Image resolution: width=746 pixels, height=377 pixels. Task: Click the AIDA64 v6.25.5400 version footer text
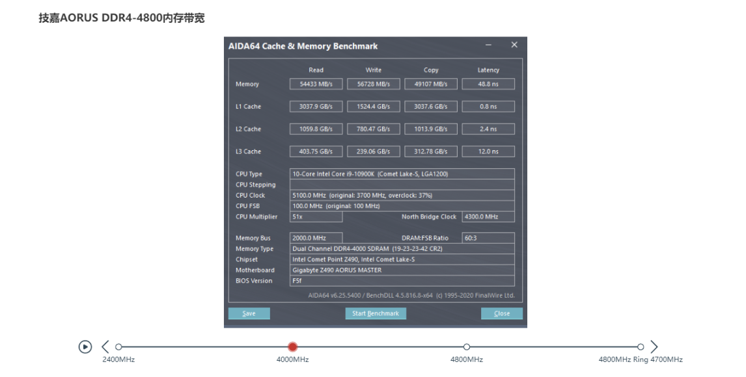point(411,295)
